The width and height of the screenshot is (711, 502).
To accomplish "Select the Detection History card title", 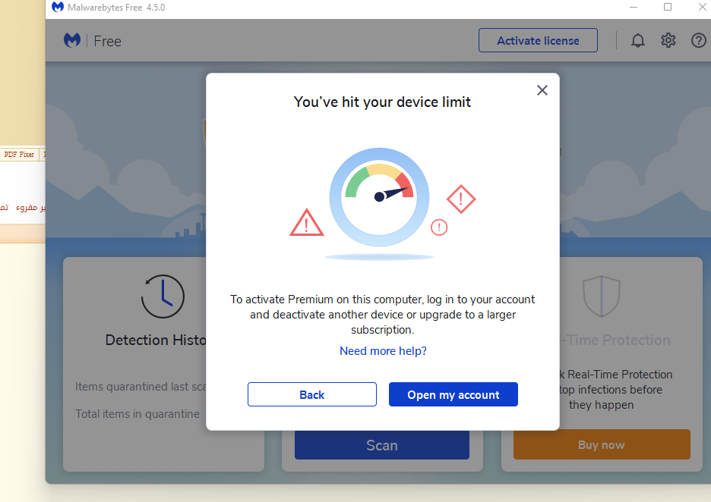I will coord(156,340).
